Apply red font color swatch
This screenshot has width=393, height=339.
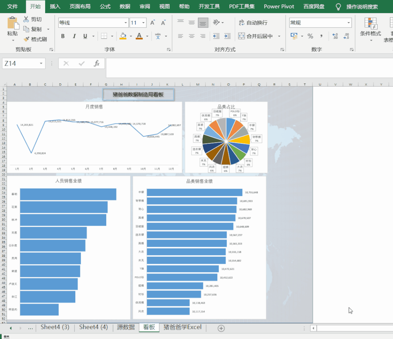pos(139,36)
